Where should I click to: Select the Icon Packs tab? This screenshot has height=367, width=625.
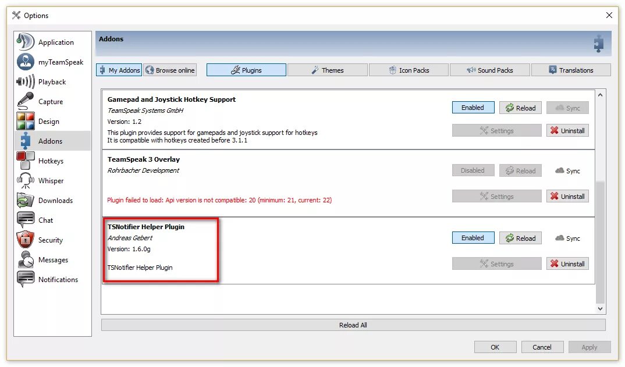pyautogui.click(x=409, y=70)
